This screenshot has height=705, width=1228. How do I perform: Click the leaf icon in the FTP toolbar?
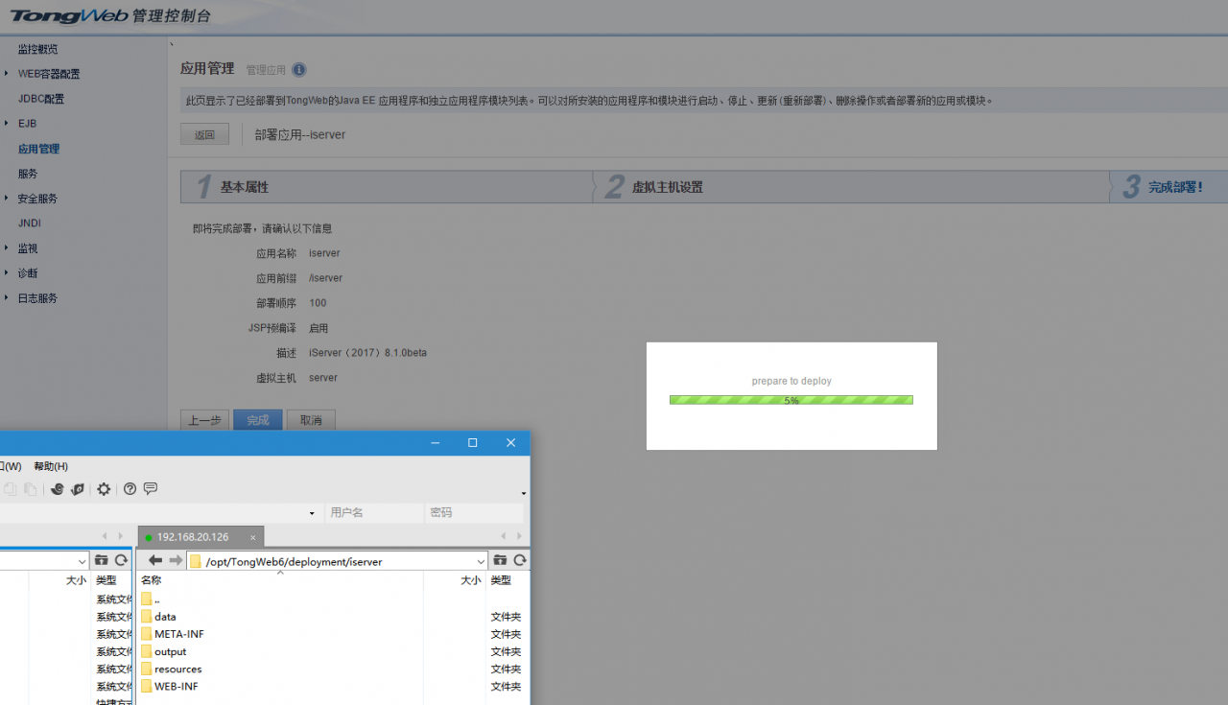[x=78, y=489]
